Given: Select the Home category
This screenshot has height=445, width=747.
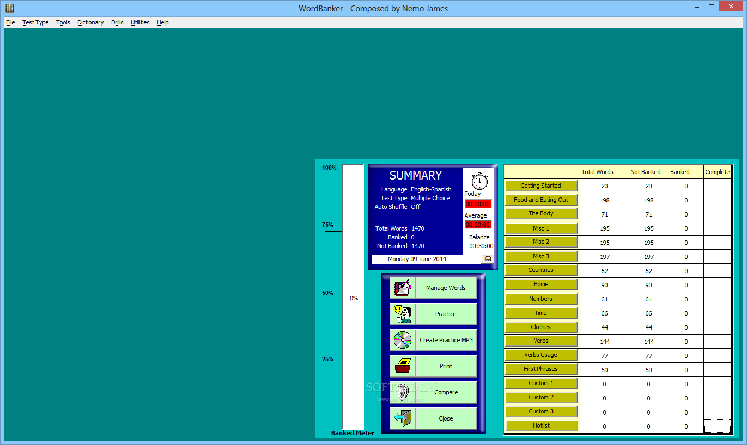Looking at the screenshot, I should point(541,285).
